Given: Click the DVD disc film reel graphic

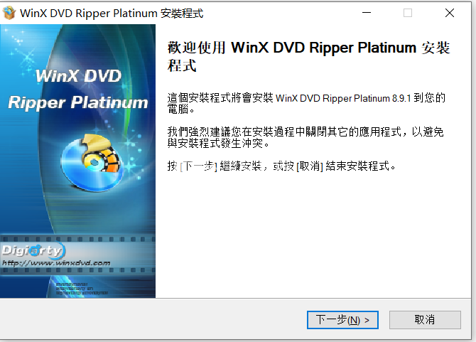Looking at the screenshot, I should click(x=92, y=163).
